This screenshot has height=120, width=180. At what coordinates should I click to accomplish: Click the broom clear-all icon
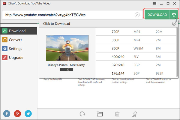(135, 114)
